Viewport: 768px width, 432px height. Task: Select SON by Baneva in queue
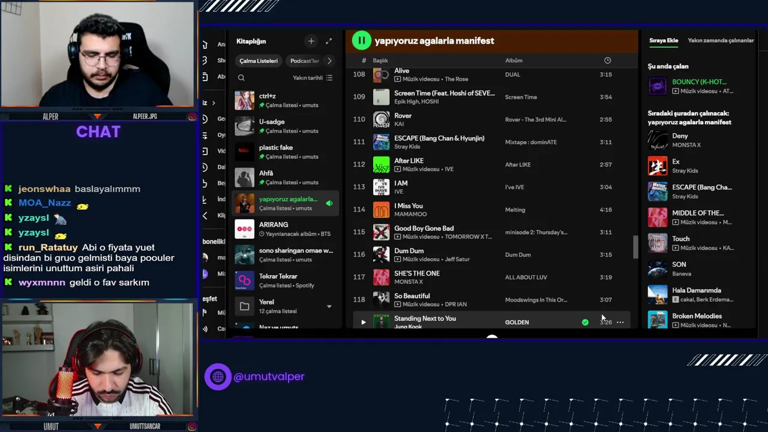[699, 269]
